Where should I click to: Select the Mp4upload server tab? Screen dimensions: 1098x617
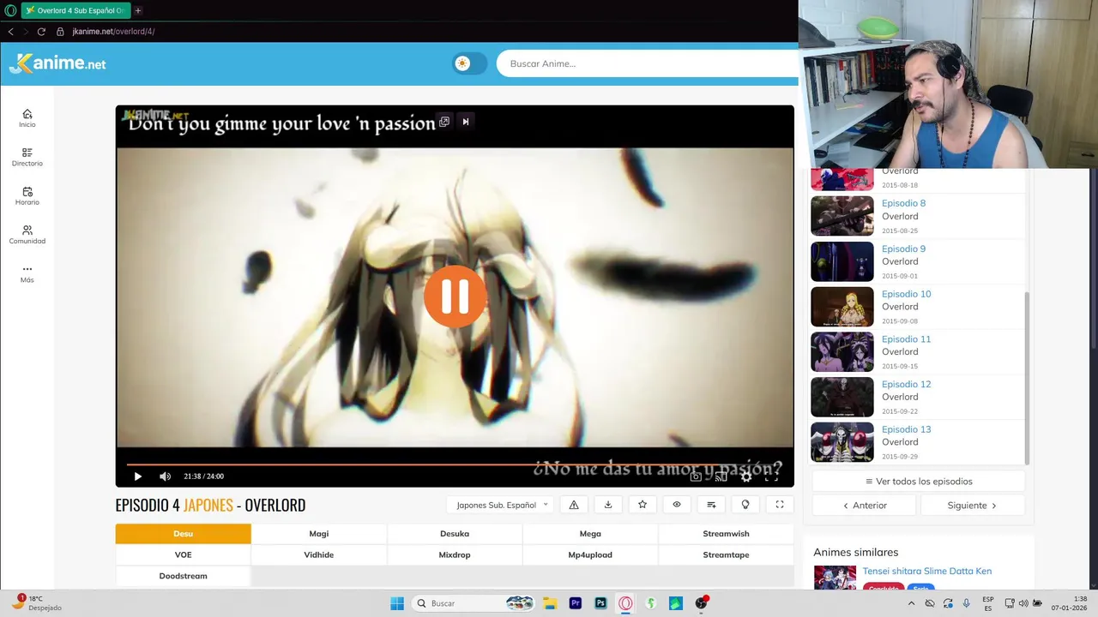pyautogui.click(x=590, y=554)
